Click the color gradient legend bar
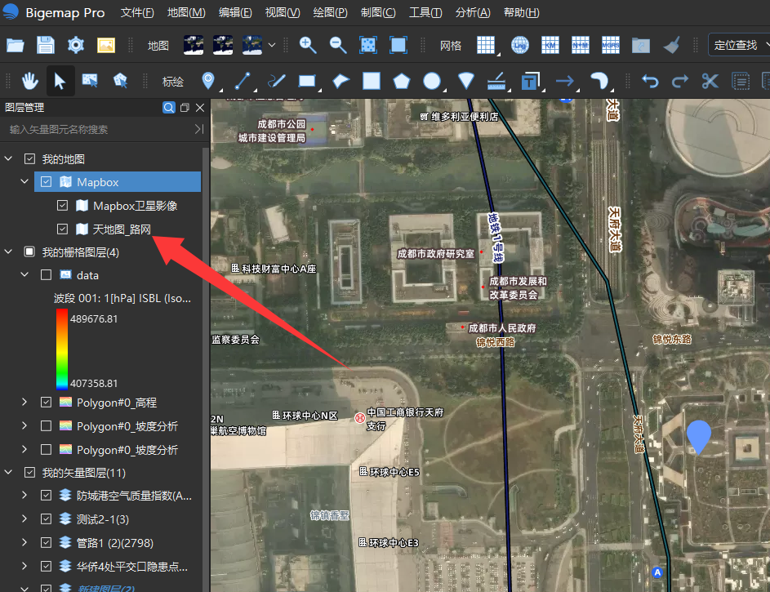The image size is (770, 592). tap(61, 349)
